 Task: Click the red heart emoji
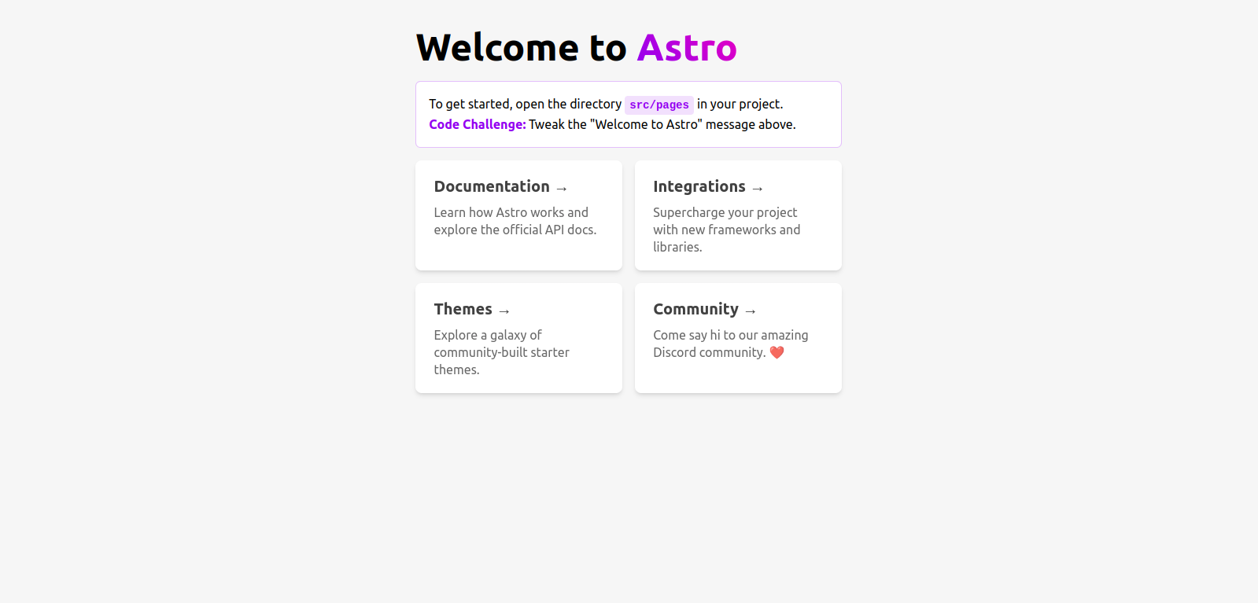[777, 352]
